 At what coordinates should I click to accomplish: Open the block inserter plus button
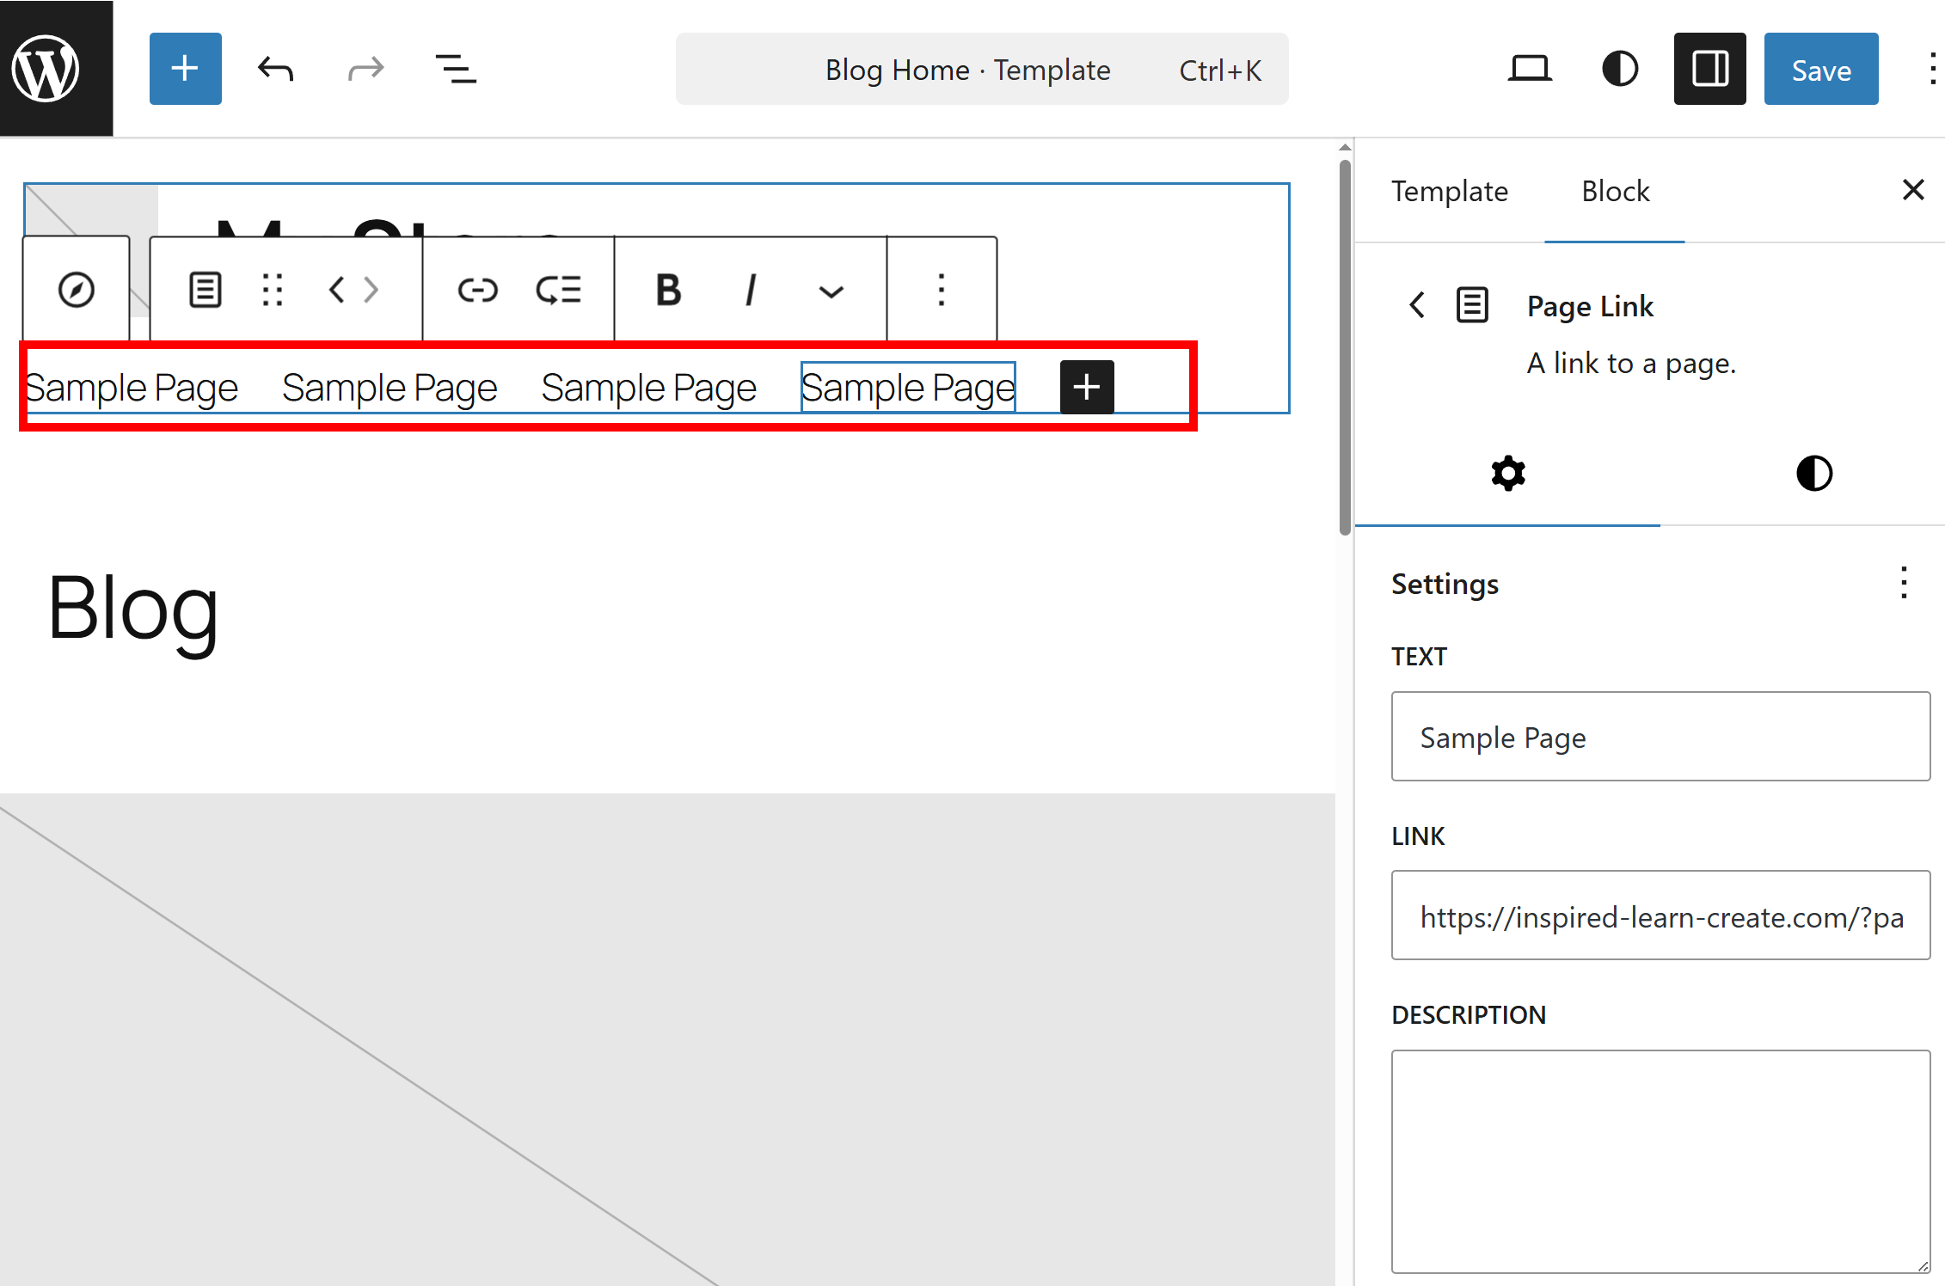185,69
